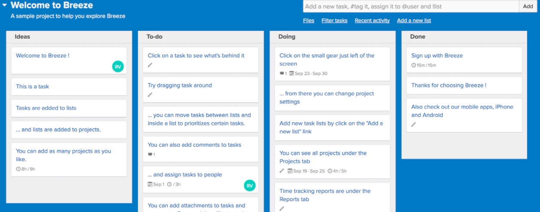540x212 pixels.
Task: Click pencil icon on 'Projects tab' card
Action: [282, 171]
